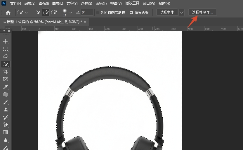Select the Move tool
This screenshot has width=243, height=150.
(x=6, y=41)
